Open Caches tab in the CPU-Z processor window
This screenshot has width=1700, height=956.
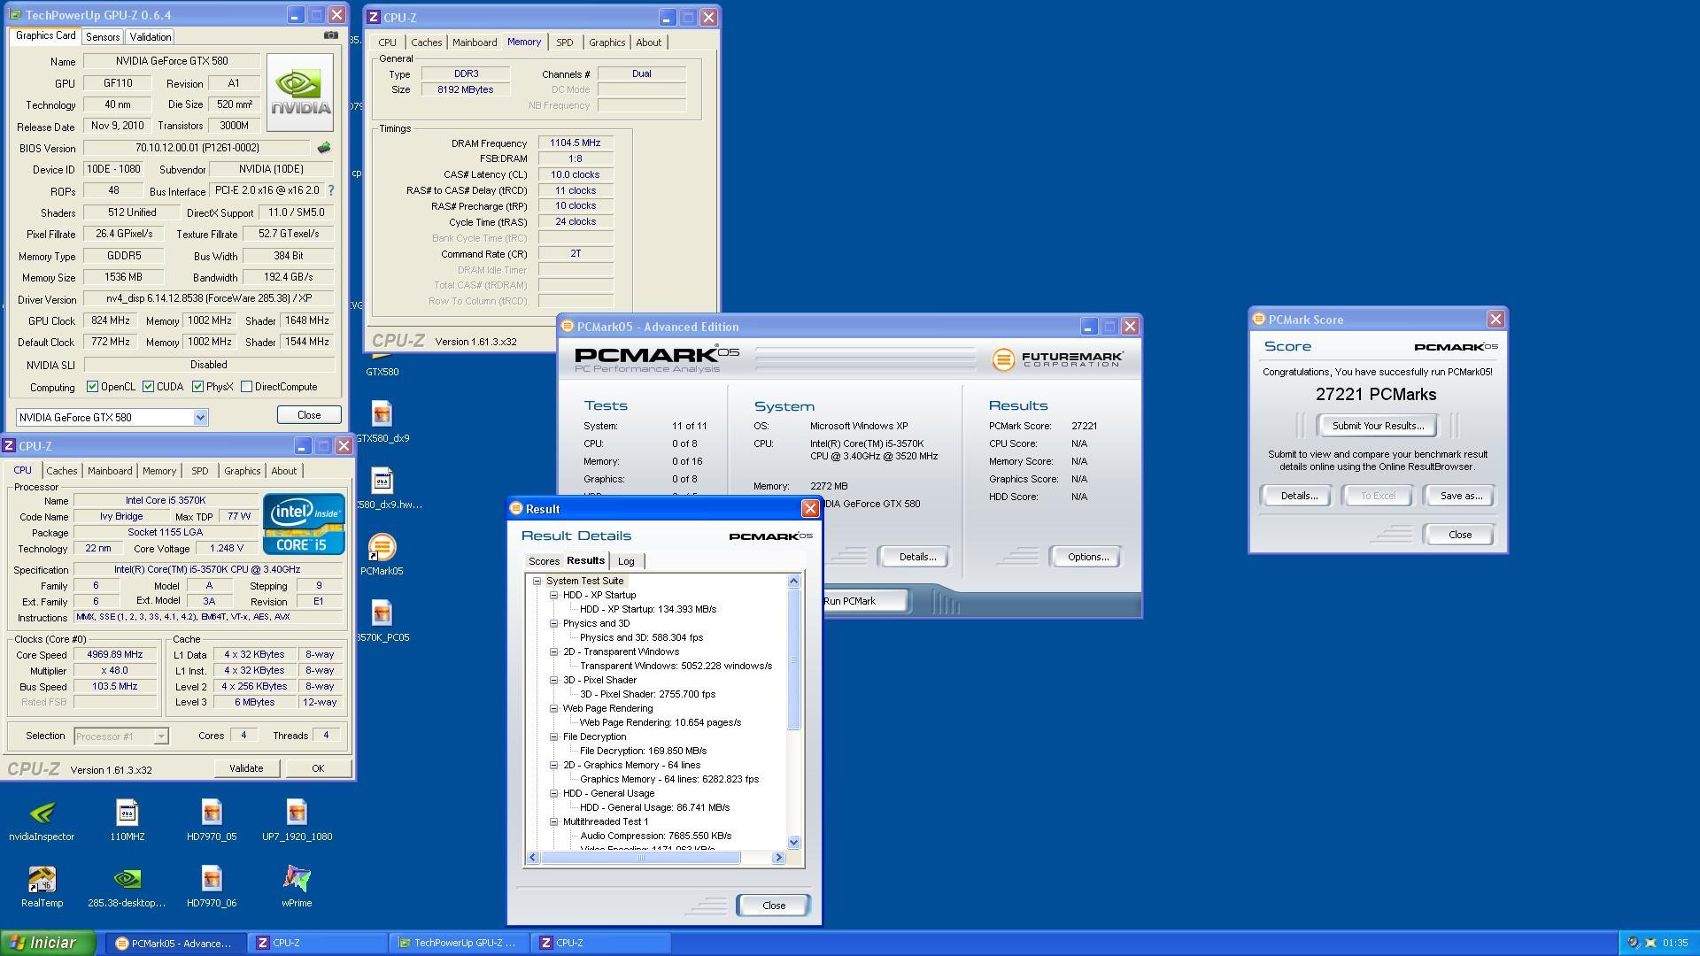click(x=62, y=471)
